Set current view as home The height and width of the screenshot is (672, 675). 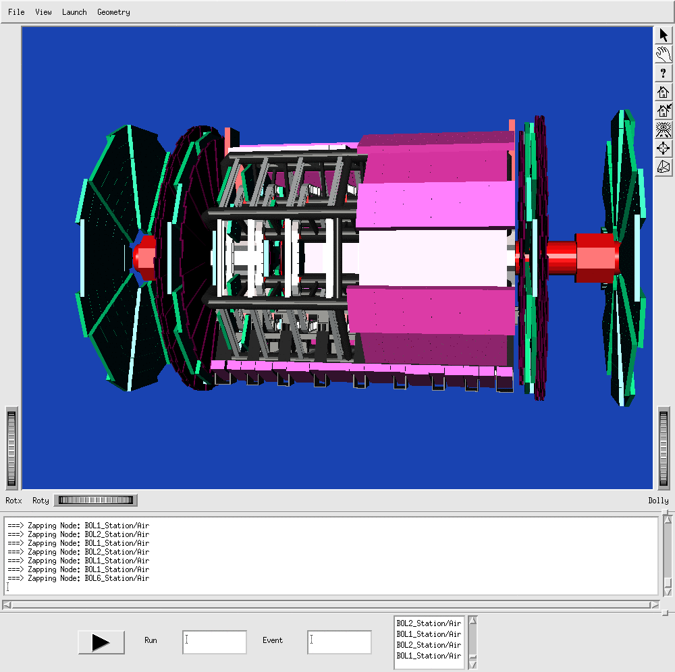tap(664, 111)
